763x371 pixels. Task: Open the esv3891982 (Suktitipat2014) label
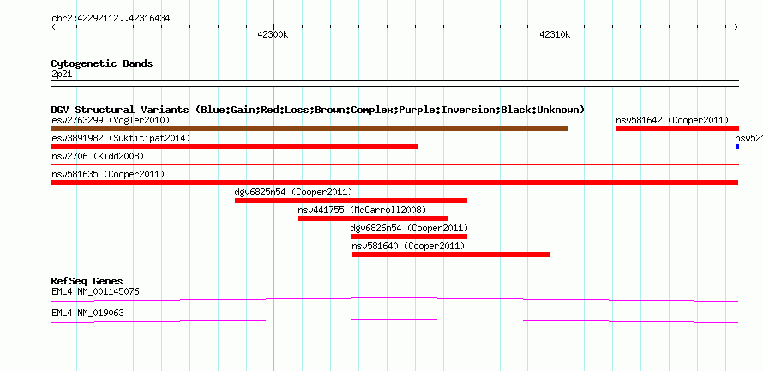coord(121,138)
